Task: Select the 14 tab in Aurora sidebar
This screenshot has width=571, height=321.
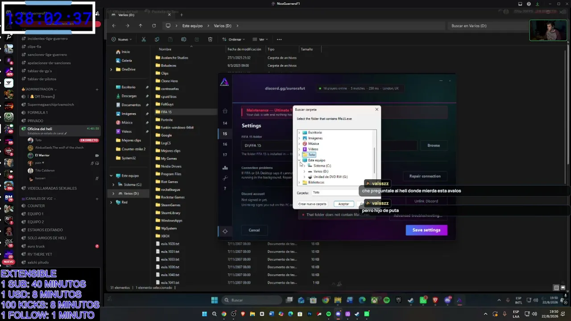Action: coord(225,123)
